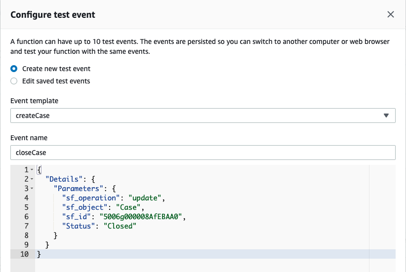Select Edit saved test events option

14,81
